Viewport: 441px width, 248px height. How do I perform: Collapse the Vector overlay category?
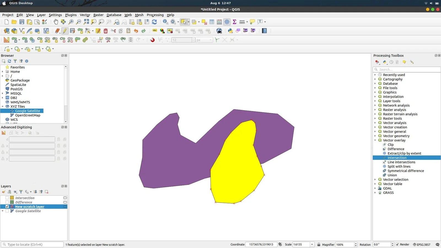[x=375, y=140]
